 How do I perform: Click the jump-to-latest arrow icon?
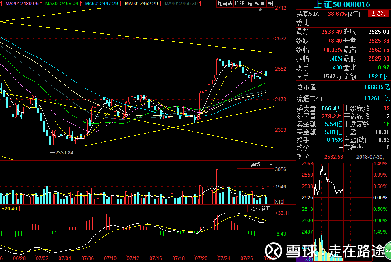(270, 4)
